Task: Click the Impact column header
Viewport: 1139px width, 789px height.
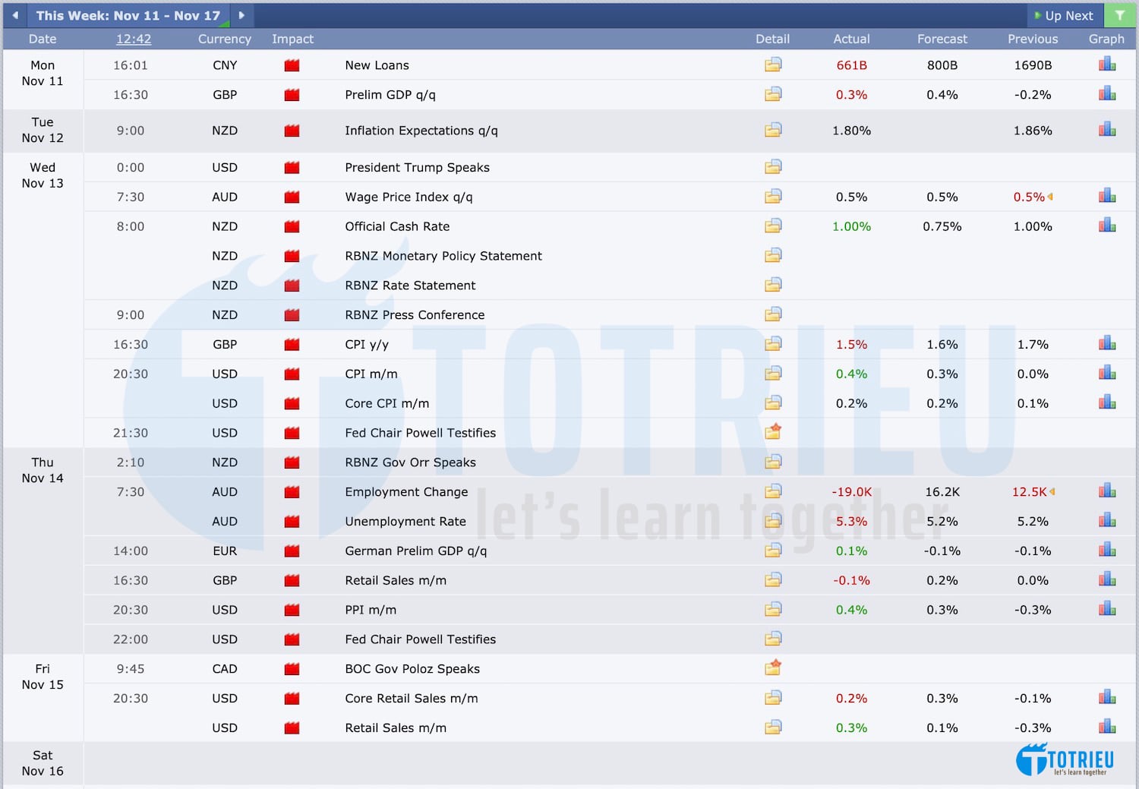Action: coord(292,39)
